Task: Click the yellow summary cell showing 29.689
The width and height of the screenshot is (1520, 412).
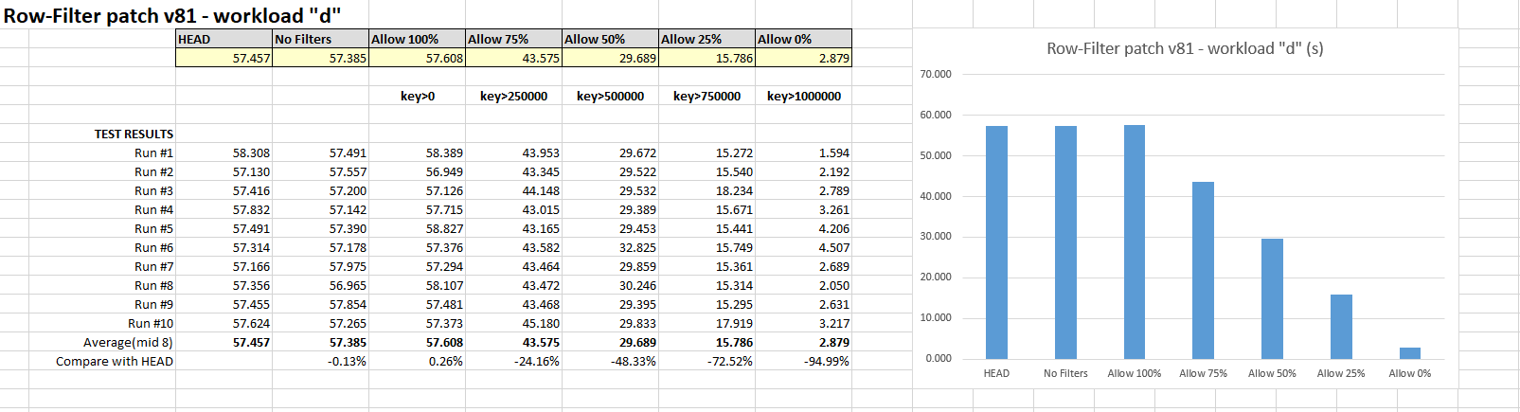Action: pos(611,58)
